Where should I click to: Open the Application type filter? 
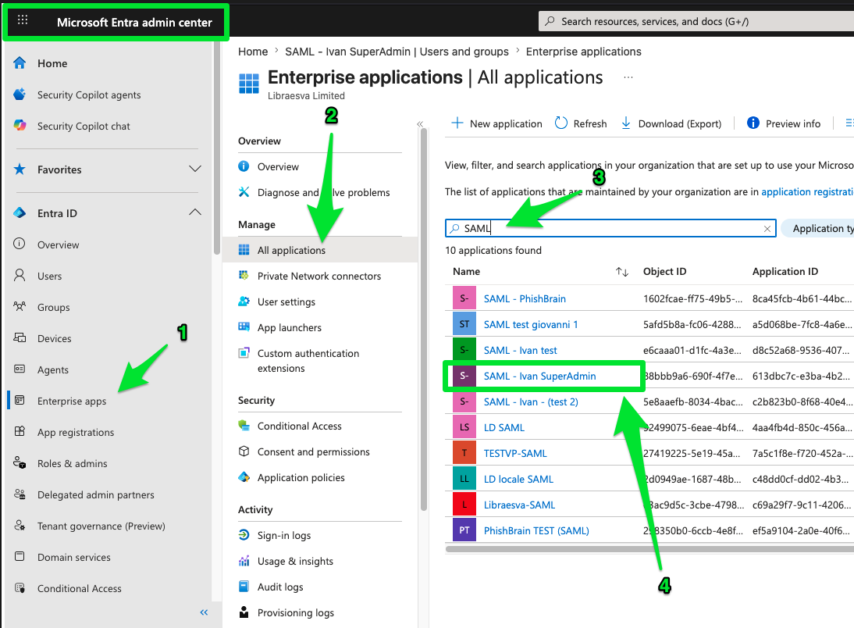819,228
